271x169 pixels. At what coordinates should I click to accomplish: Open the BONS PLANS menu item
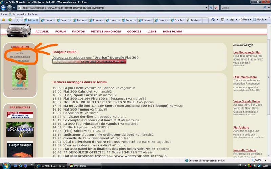click(x=172, y=31)
